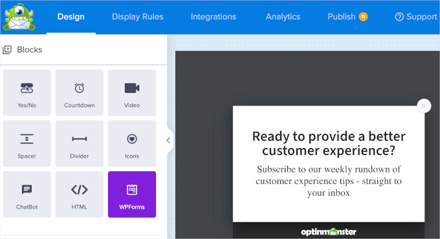Open the Integrations tab
The height and width of the screenshot is (239, 440).
214,17
